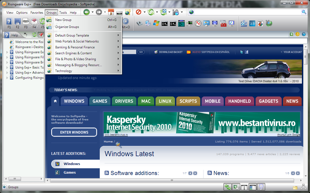This screenshot has height=193, width=310.
Task: Select New Group menu entry
Action: coord(84,20)
